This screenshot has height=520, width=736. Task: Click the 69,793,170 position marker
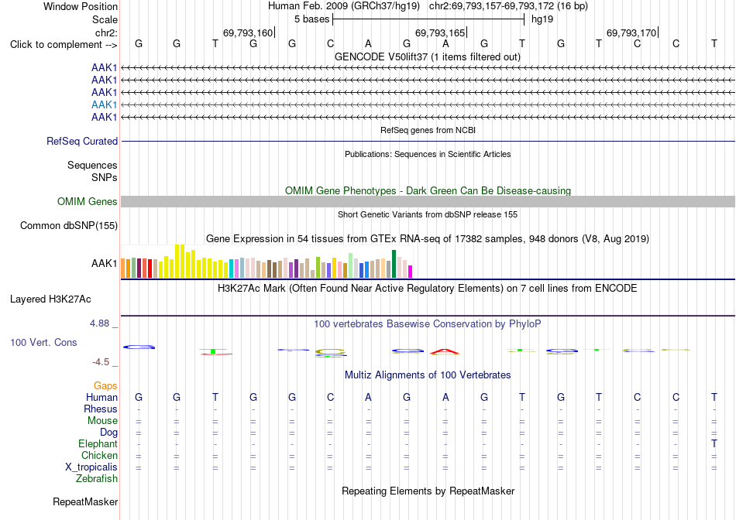[631, 32]
